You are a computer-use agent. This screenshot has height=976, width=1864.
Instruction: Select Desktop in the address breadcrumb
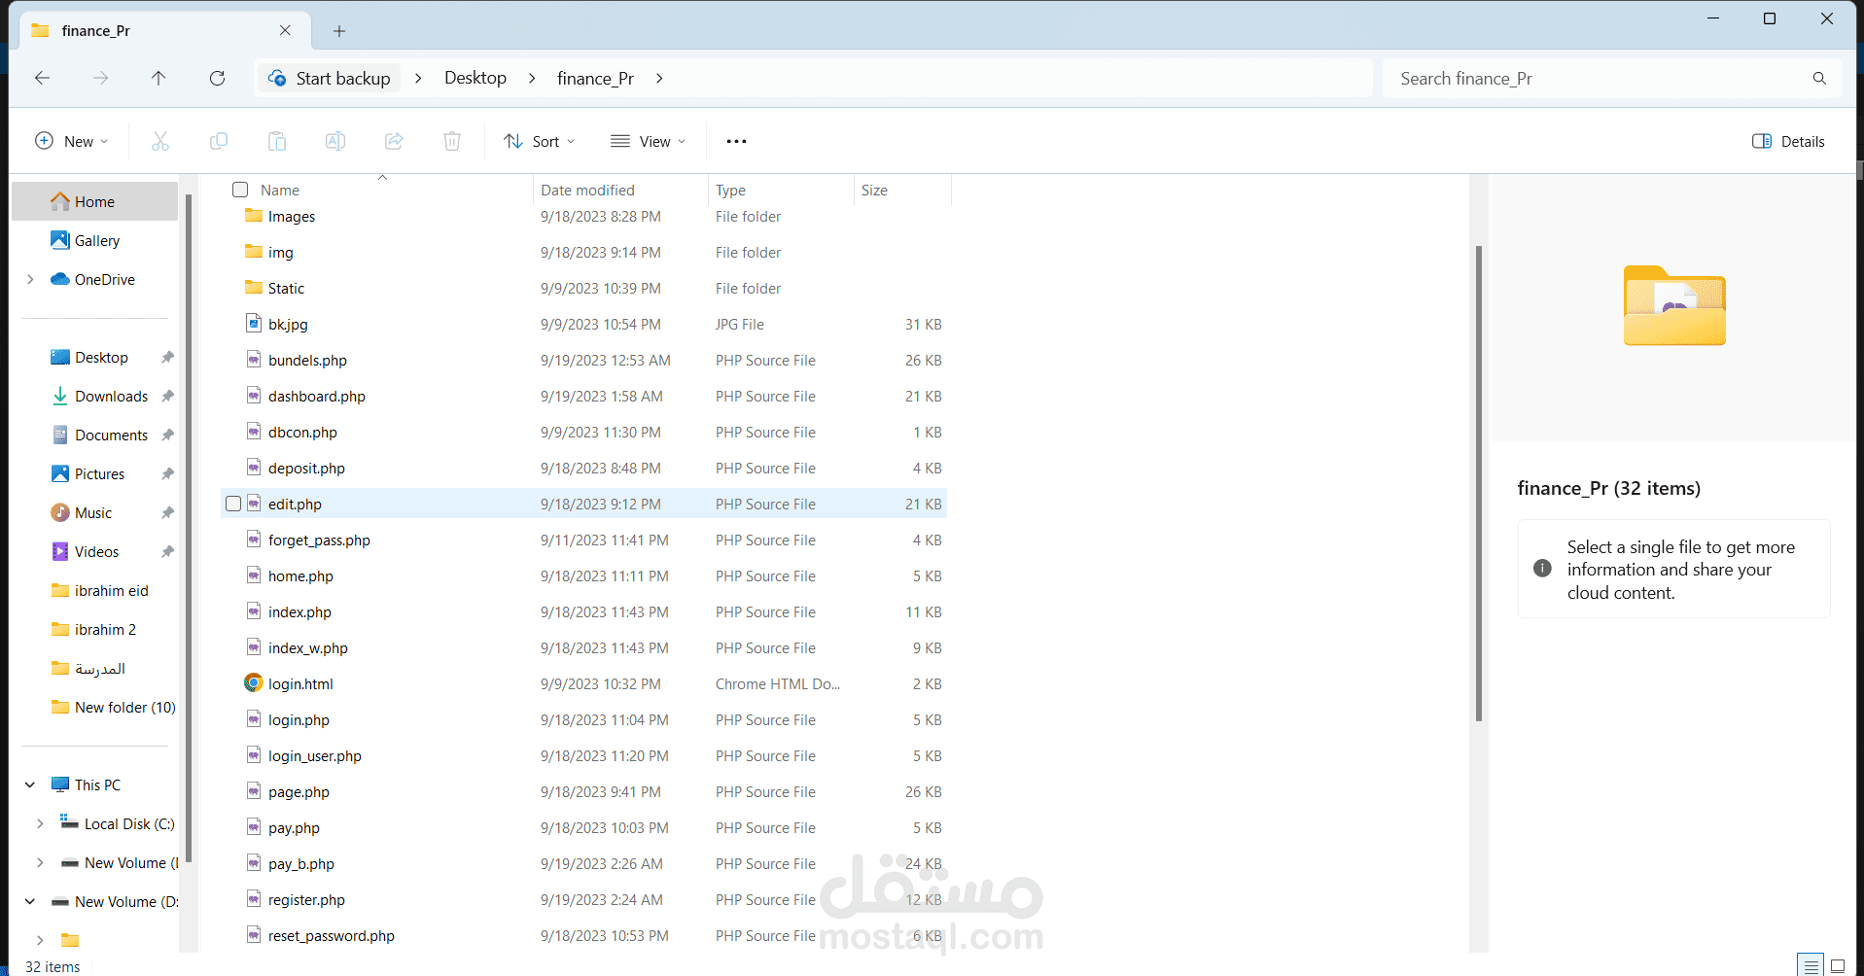pos(475,79)
